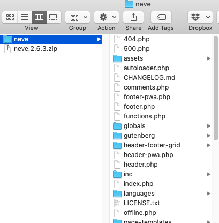Select header-pwa.php file
Viewport: 219px width, 223px height.
pos(161,155)
